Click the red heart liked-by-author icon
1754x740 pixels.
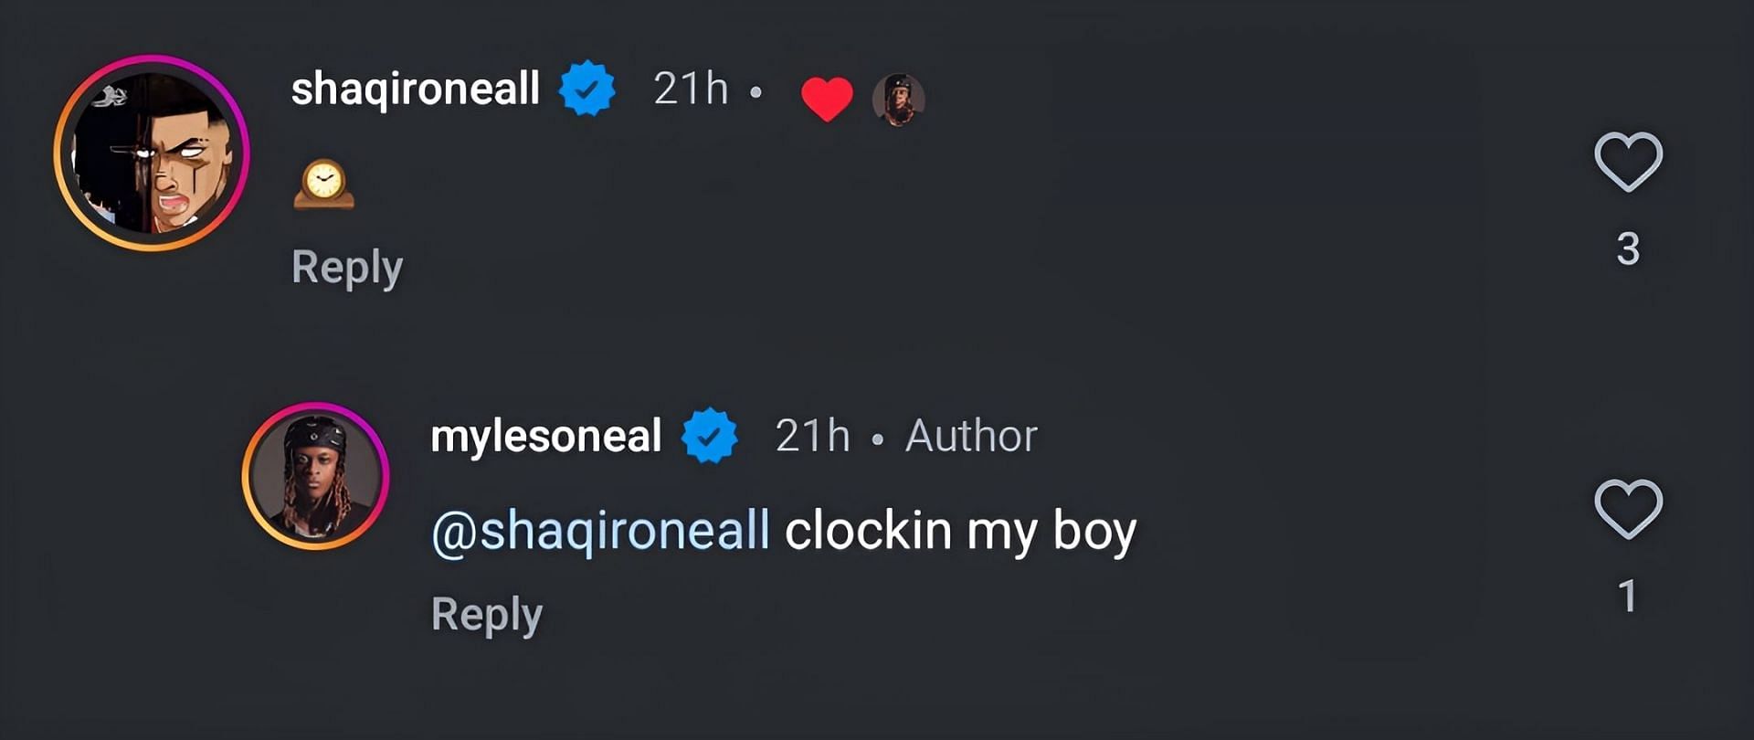point(827,99)
